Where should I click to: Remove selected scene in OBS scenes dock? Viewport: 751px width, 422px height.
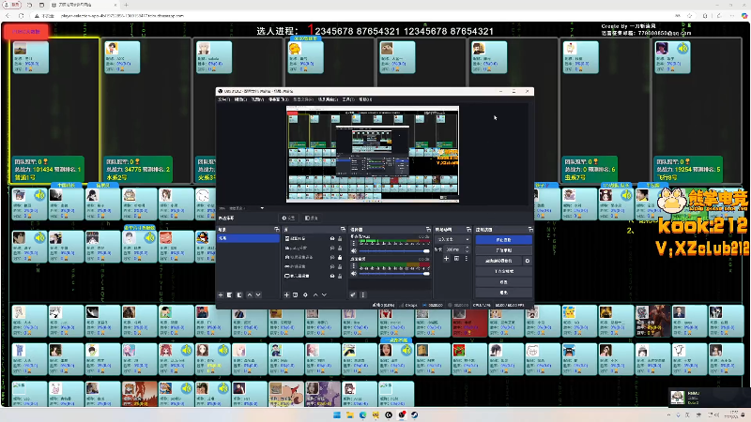point(229,294)
